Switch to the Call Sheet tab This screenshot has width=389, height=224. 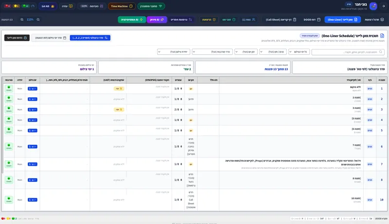[281, 19]
